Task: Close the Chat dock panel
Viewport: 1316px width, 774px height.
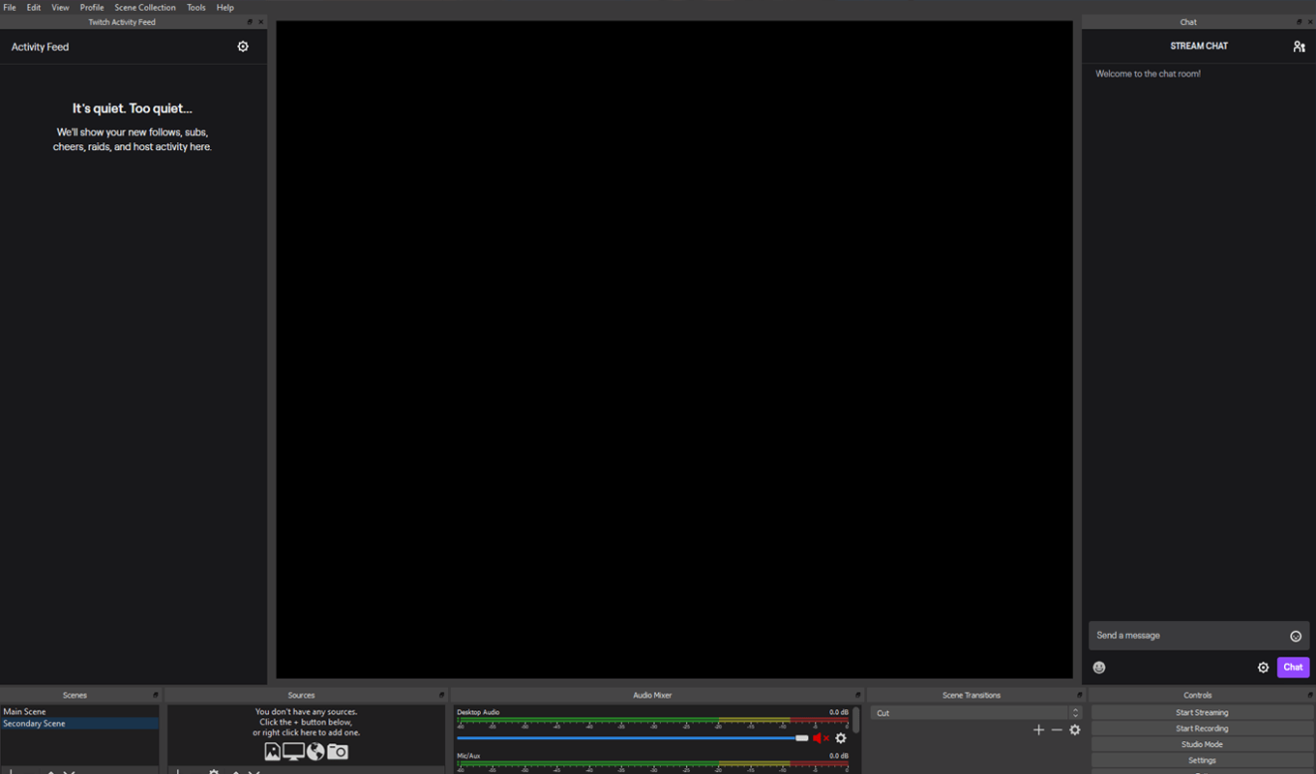Action: (1309, 22)
